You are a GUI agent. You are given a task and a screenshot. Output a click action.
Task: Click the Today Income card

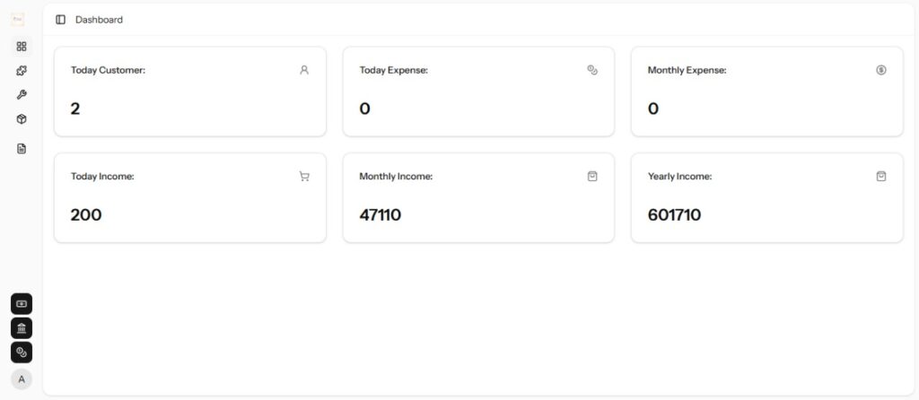[189, 197]
